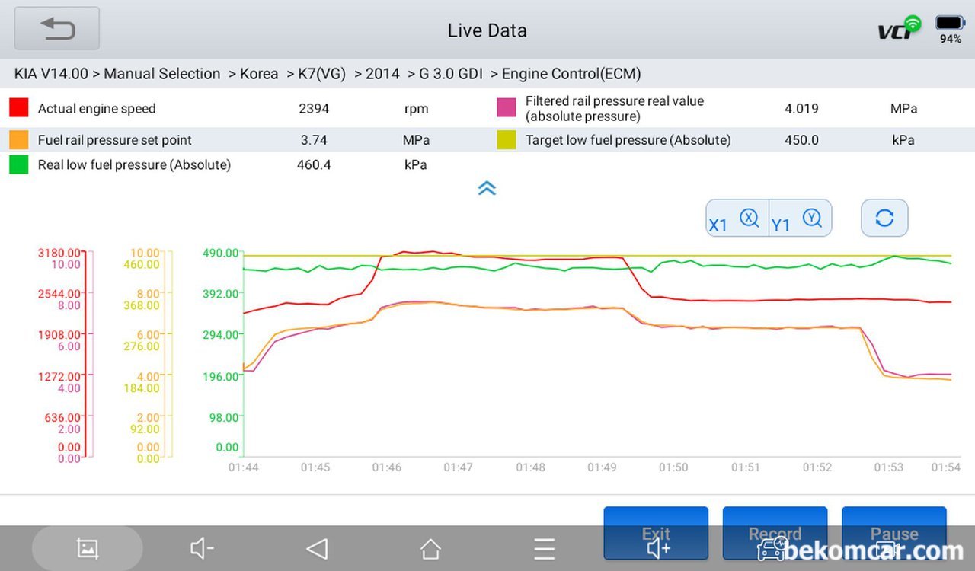This screenshot has width=975, height=571.
Task: Tap the yellow Target low fuel pressure swatch
Action: tap(507, 139)
